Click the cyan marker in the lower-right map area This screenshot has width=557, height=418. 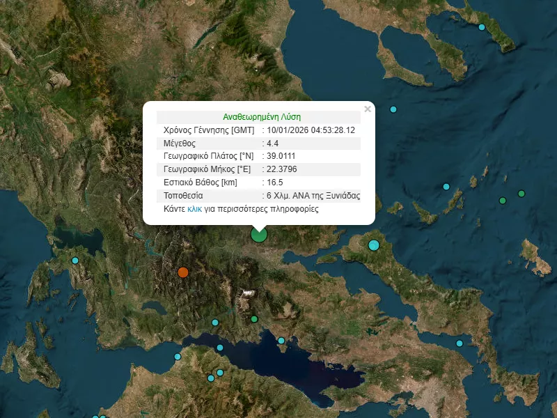460,343
